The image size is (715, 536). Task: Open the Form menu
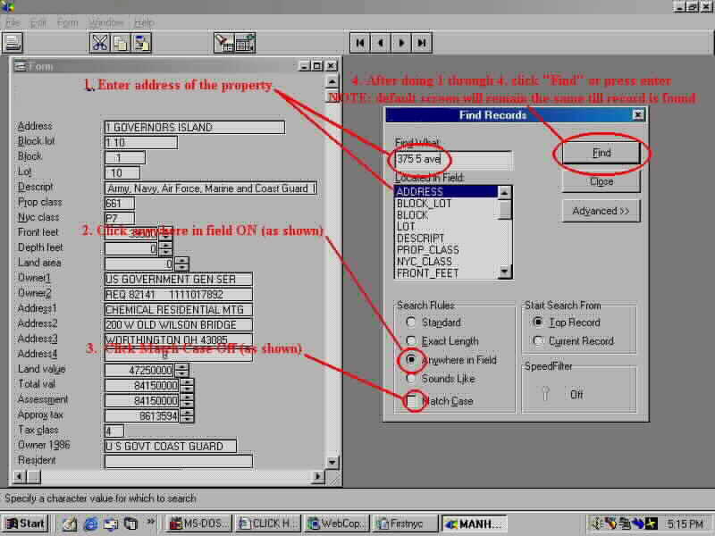point(68,22)
